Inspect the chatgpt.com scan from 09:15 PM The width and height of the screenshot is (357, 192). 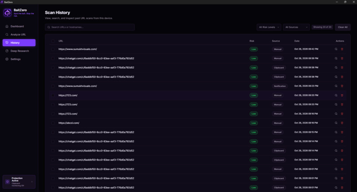(x=336, y=132)
